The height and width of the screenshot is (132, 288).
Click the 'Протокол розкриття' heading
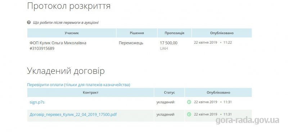point(69,6)
